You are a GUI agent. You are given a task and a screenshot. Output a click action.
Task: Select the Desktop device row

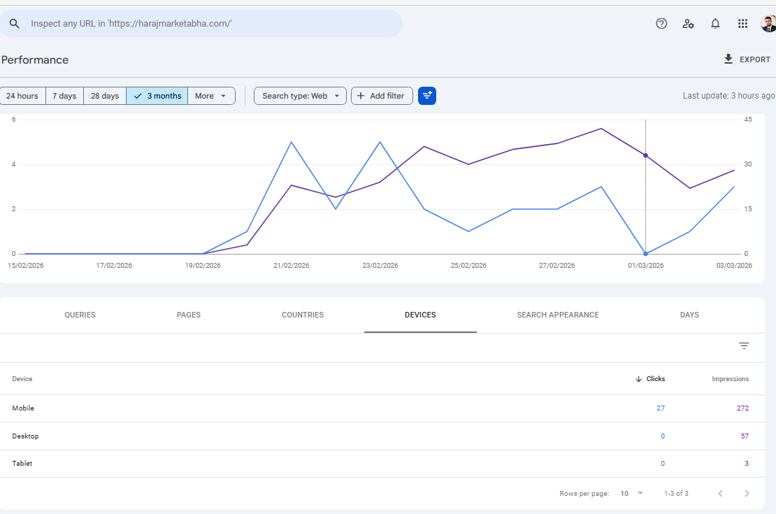coord(382,436)
